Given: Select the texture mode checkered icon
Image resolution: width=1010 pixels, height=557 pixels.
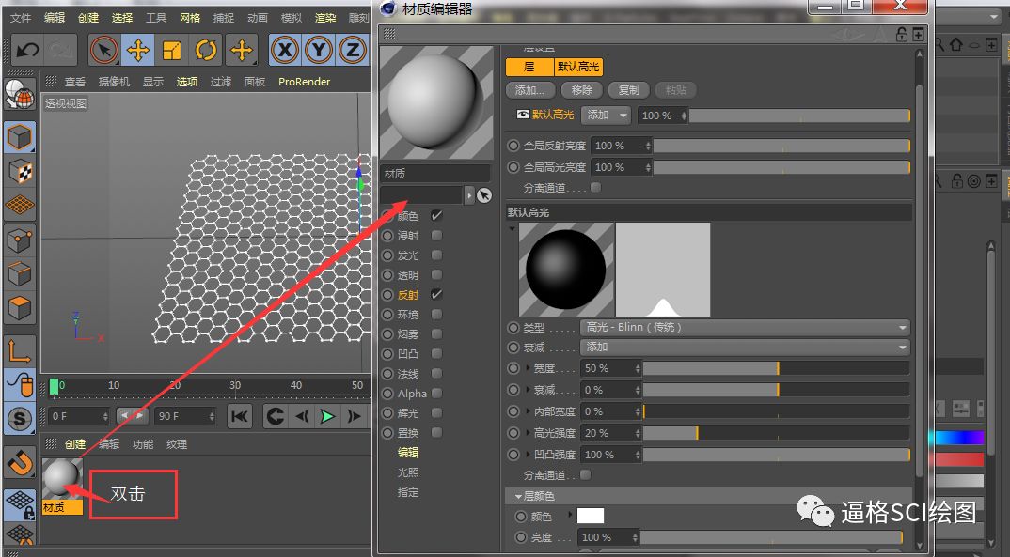Looking at the screenshot, I should 20,172.
